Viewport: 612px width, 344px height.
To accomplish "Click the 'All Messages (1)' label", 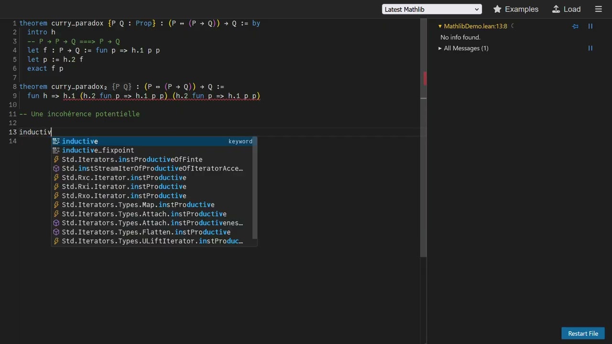I will pos(466,48).
